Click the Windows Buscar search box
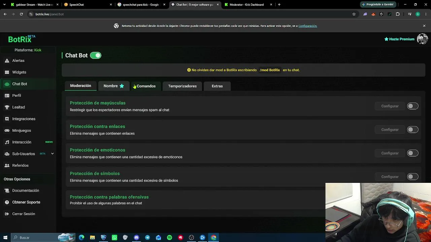Image resolution: width=431 pixels, height=242 pixels. [x=43, y=238]
